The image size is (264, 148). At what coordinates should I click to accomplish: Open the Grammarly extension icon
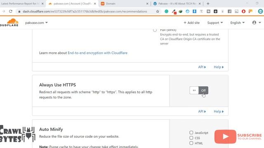tap(166, 12)
